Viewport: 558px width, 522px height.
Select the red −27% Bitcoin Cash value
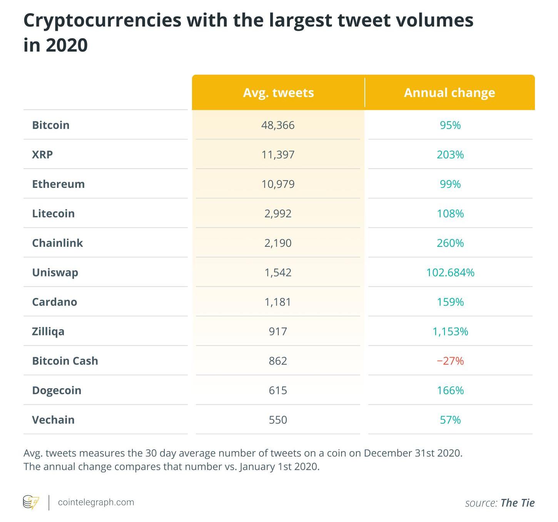pos(450,361)
